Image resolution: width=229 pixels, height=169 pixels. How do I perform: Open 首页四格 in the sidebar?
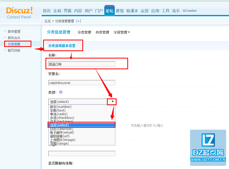(14, 50)
